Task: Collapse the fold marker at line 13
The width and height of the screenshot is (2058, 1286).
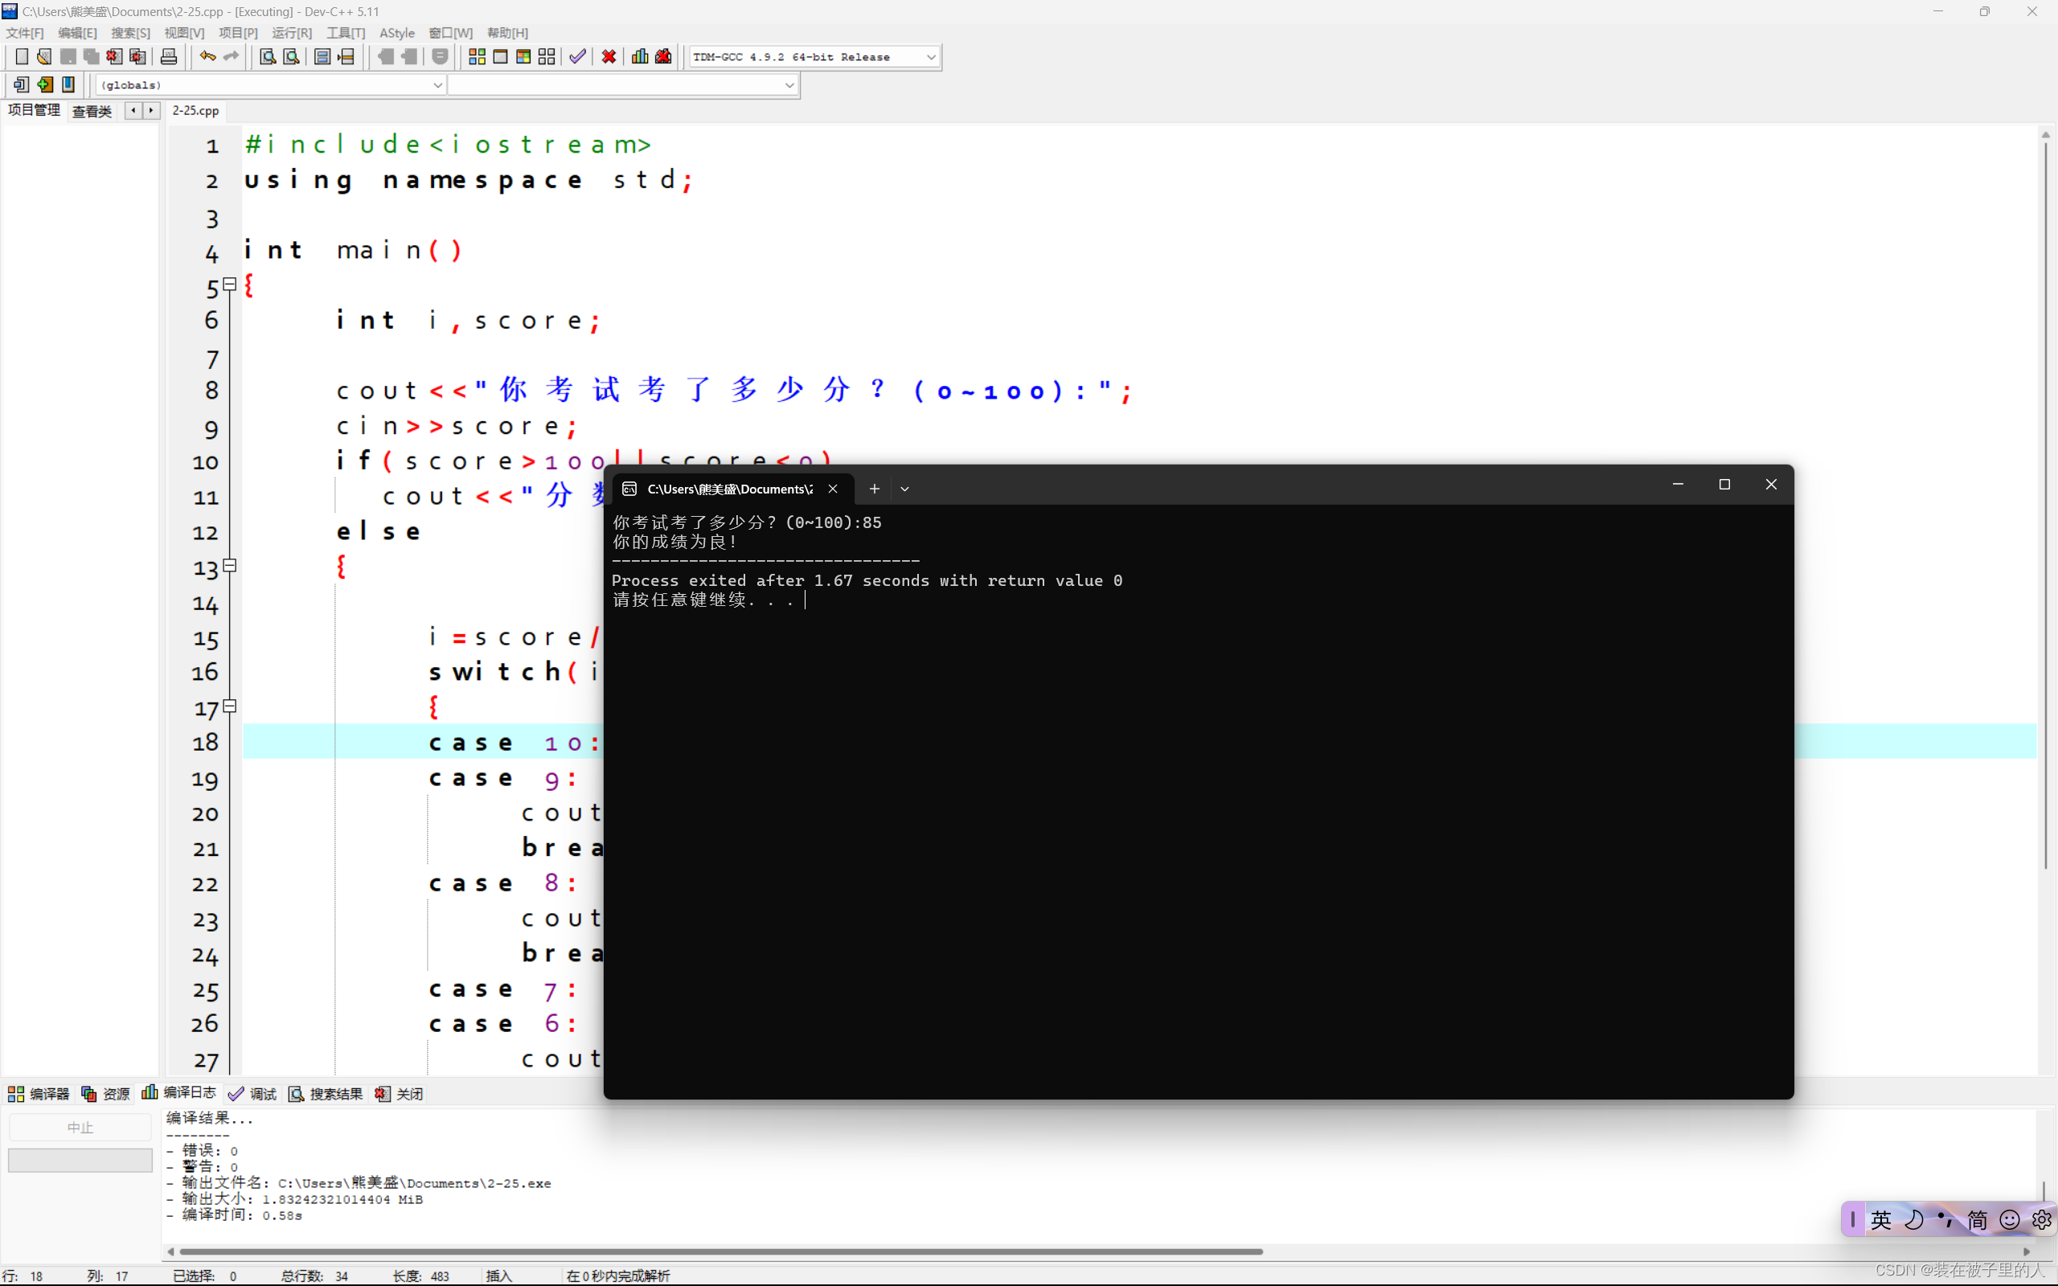Action: (x=230, y=566)
